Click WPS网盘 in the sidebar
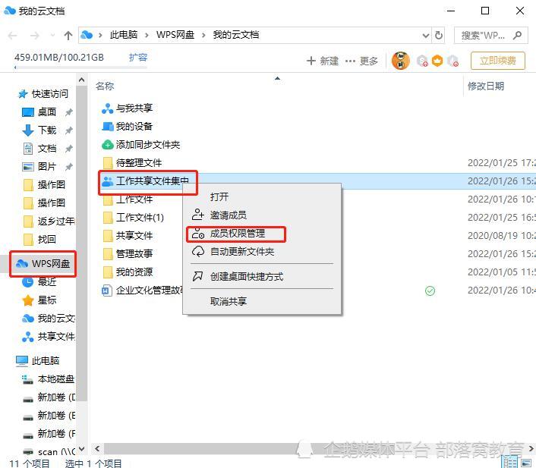The image size is (536, 468). click(x=43, y=264)
